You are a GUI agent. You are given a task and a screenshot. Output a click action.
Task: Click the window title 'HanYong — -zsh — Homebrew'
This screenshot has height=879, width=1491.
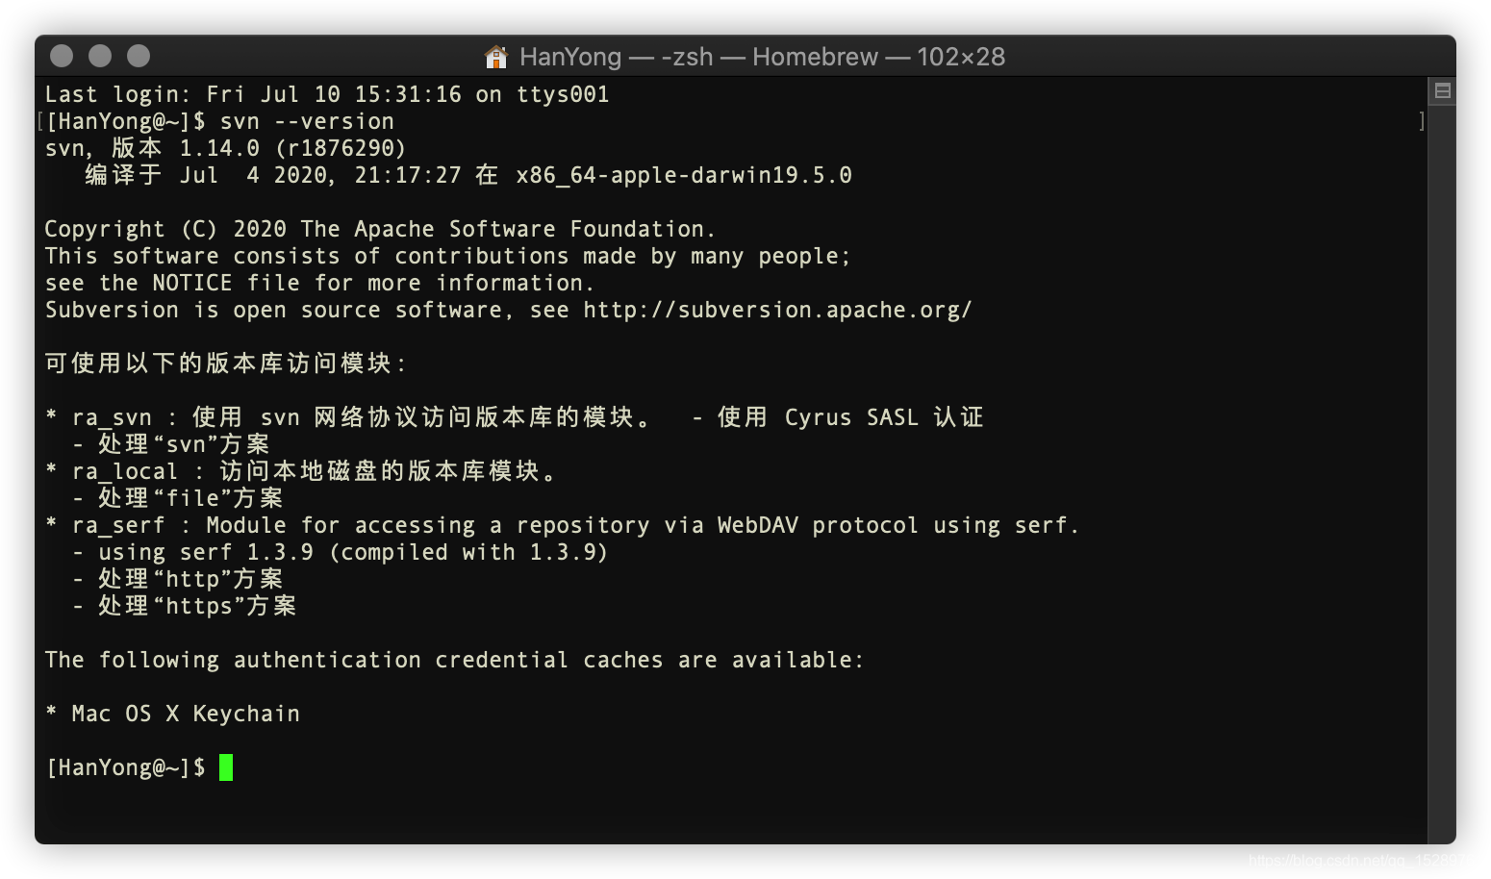click(698, 57)
